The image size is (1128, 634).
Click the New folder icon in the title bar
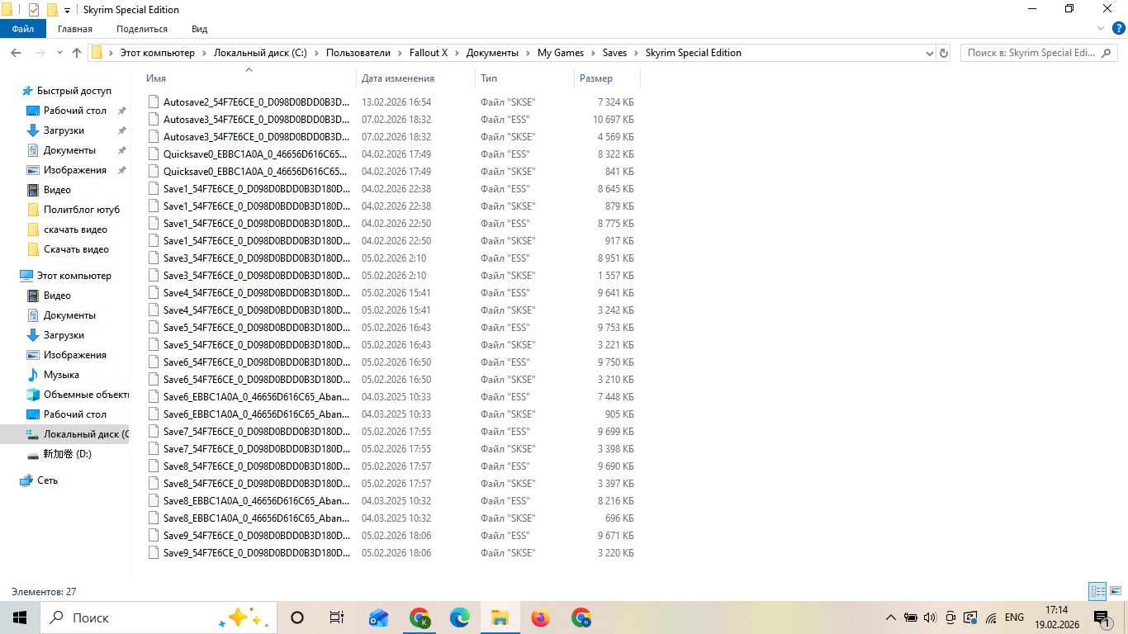tap(52, 10)
